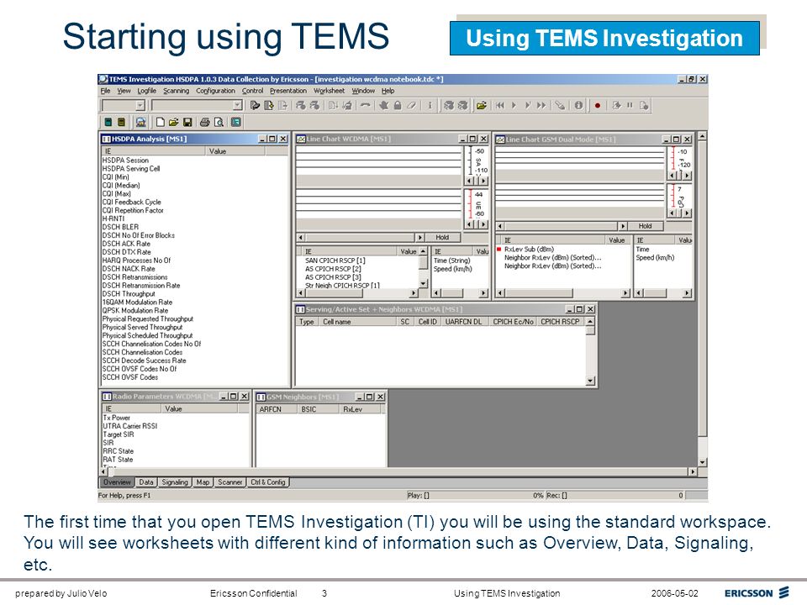Click the eraser icon in toolbar
Image resolution: width=807 pixels, height=605 pixels.
point(411,106)
